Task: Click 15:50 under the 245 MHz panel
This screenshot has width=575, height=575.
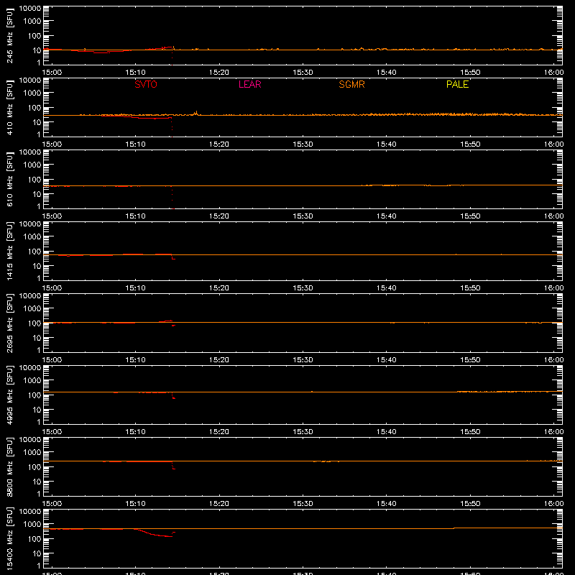Action: (470, 73)
